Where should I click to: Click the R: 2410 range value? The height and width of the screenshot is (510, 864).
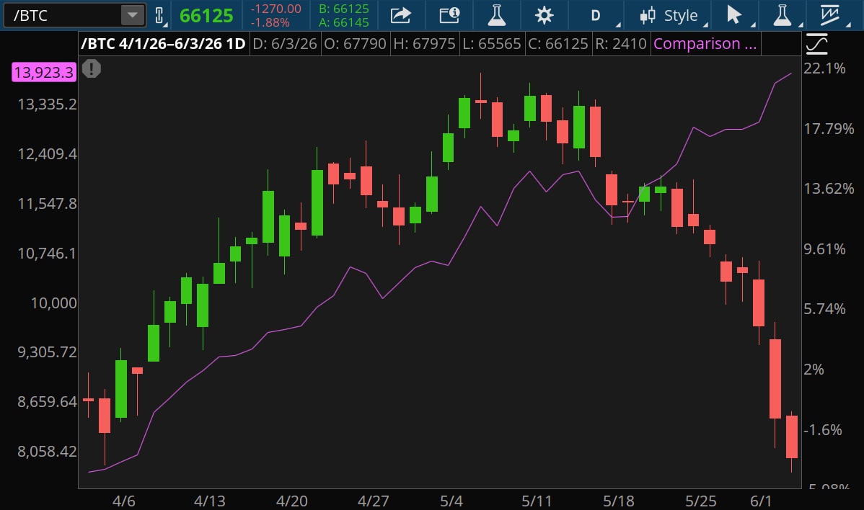(x=620, y=43)
